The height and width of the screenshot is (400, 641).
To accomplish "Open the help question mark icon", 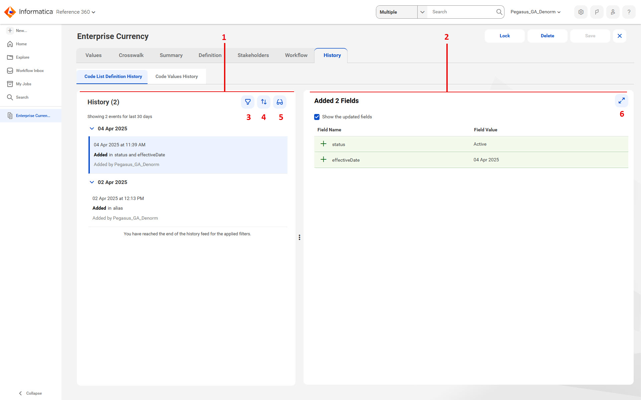I will 629,12.
